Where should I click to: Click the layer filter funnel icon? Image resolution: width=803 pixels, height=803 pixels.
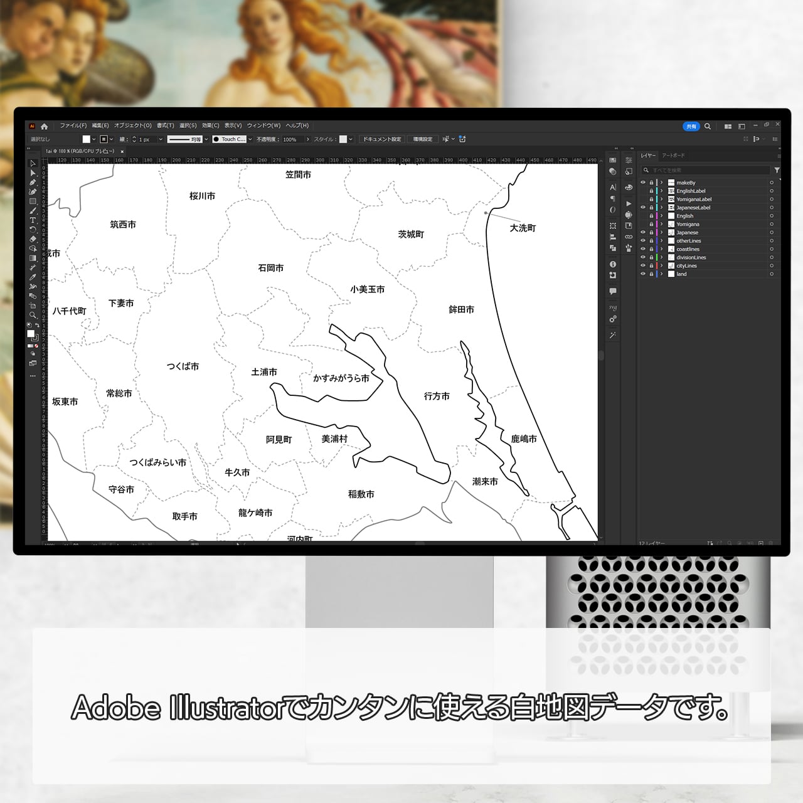click(777, 170)
